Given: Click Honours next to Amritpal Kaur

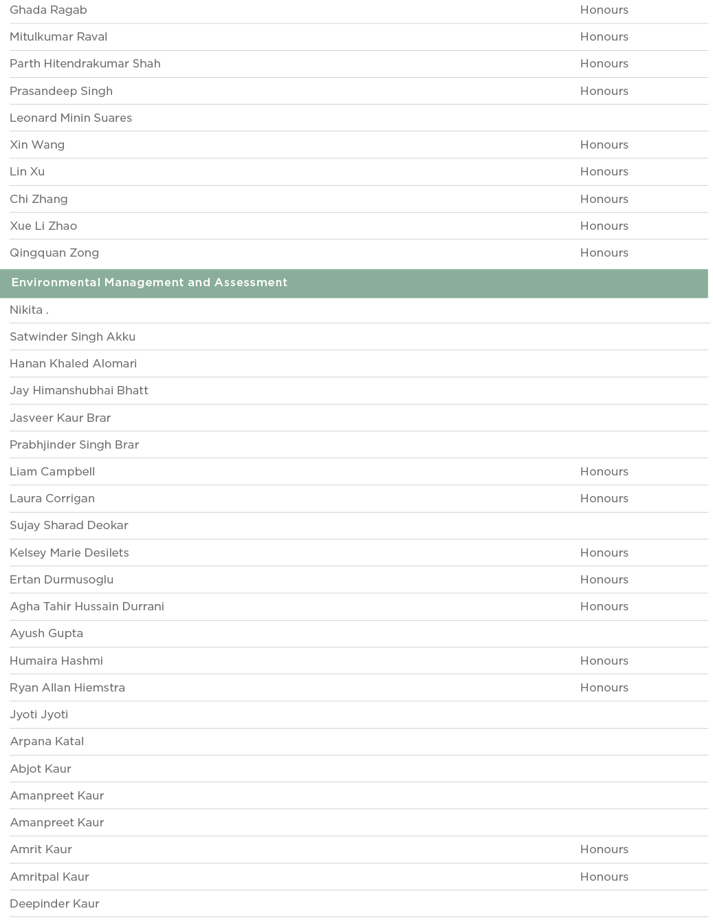Looking at the screenshot, I should (x=604, y=877).
